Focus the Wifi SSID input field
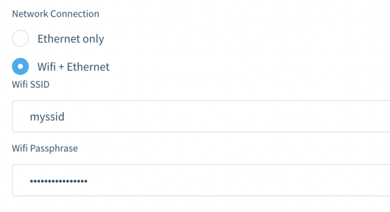390x212 pixels. click(201, 116)
